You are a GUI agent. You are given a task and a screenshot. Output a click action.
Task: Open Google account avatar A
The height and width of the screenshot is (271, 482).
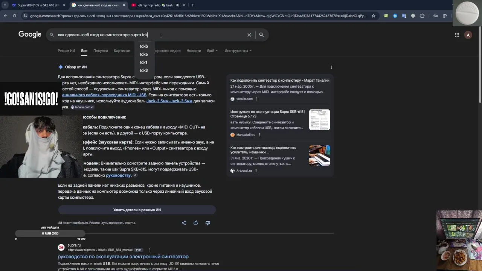pos(468,35)
